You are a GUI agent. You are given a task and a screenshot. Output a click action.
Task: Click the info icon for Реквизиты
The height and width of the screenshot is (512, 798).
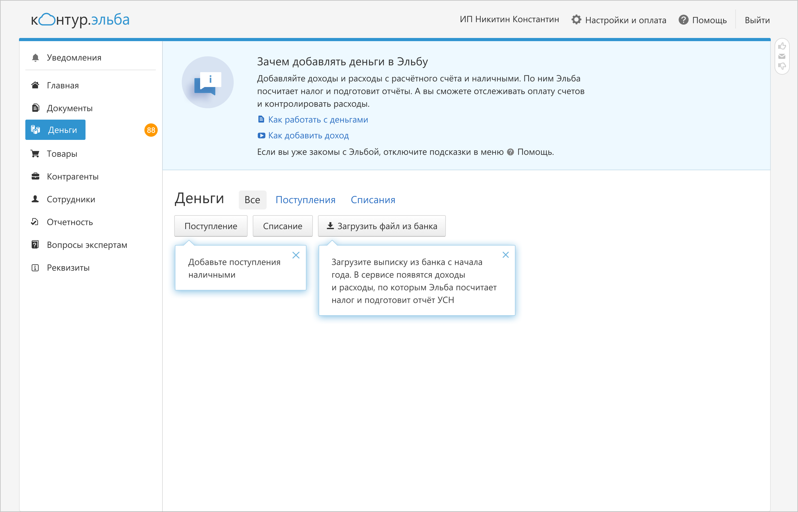point(35,268)
